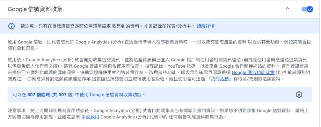Open the 手動啟用 link

point(90,117)
